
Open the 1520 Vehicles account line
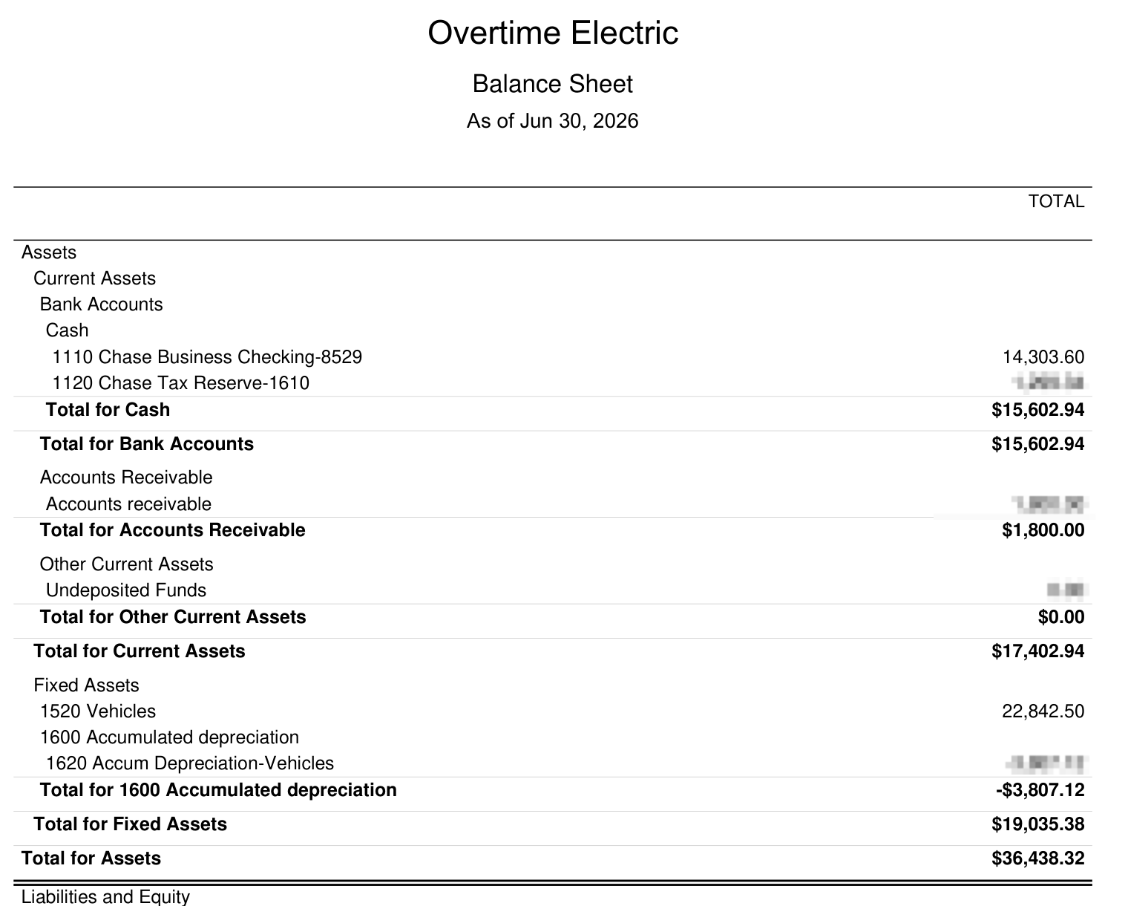[x=98, y=711]
